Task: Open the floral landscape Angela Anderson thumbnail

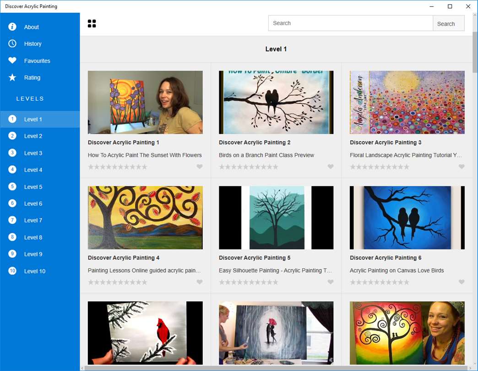Action: 407,103
